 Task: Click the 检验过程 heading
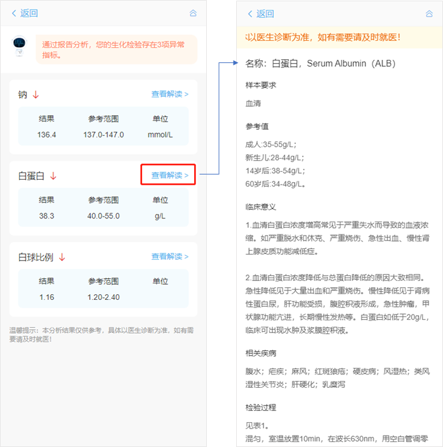tap(261, 408)
